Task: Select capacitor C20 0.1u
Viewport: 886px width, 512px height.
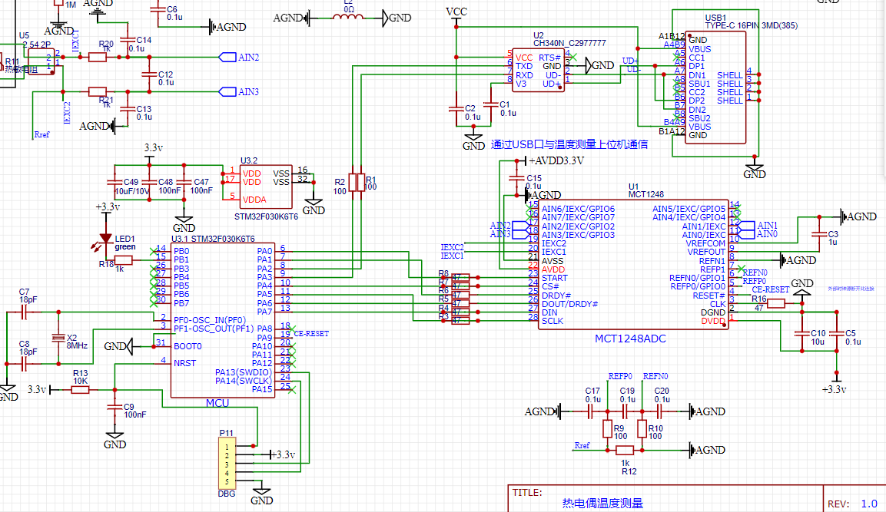Action: pos(659,411)
